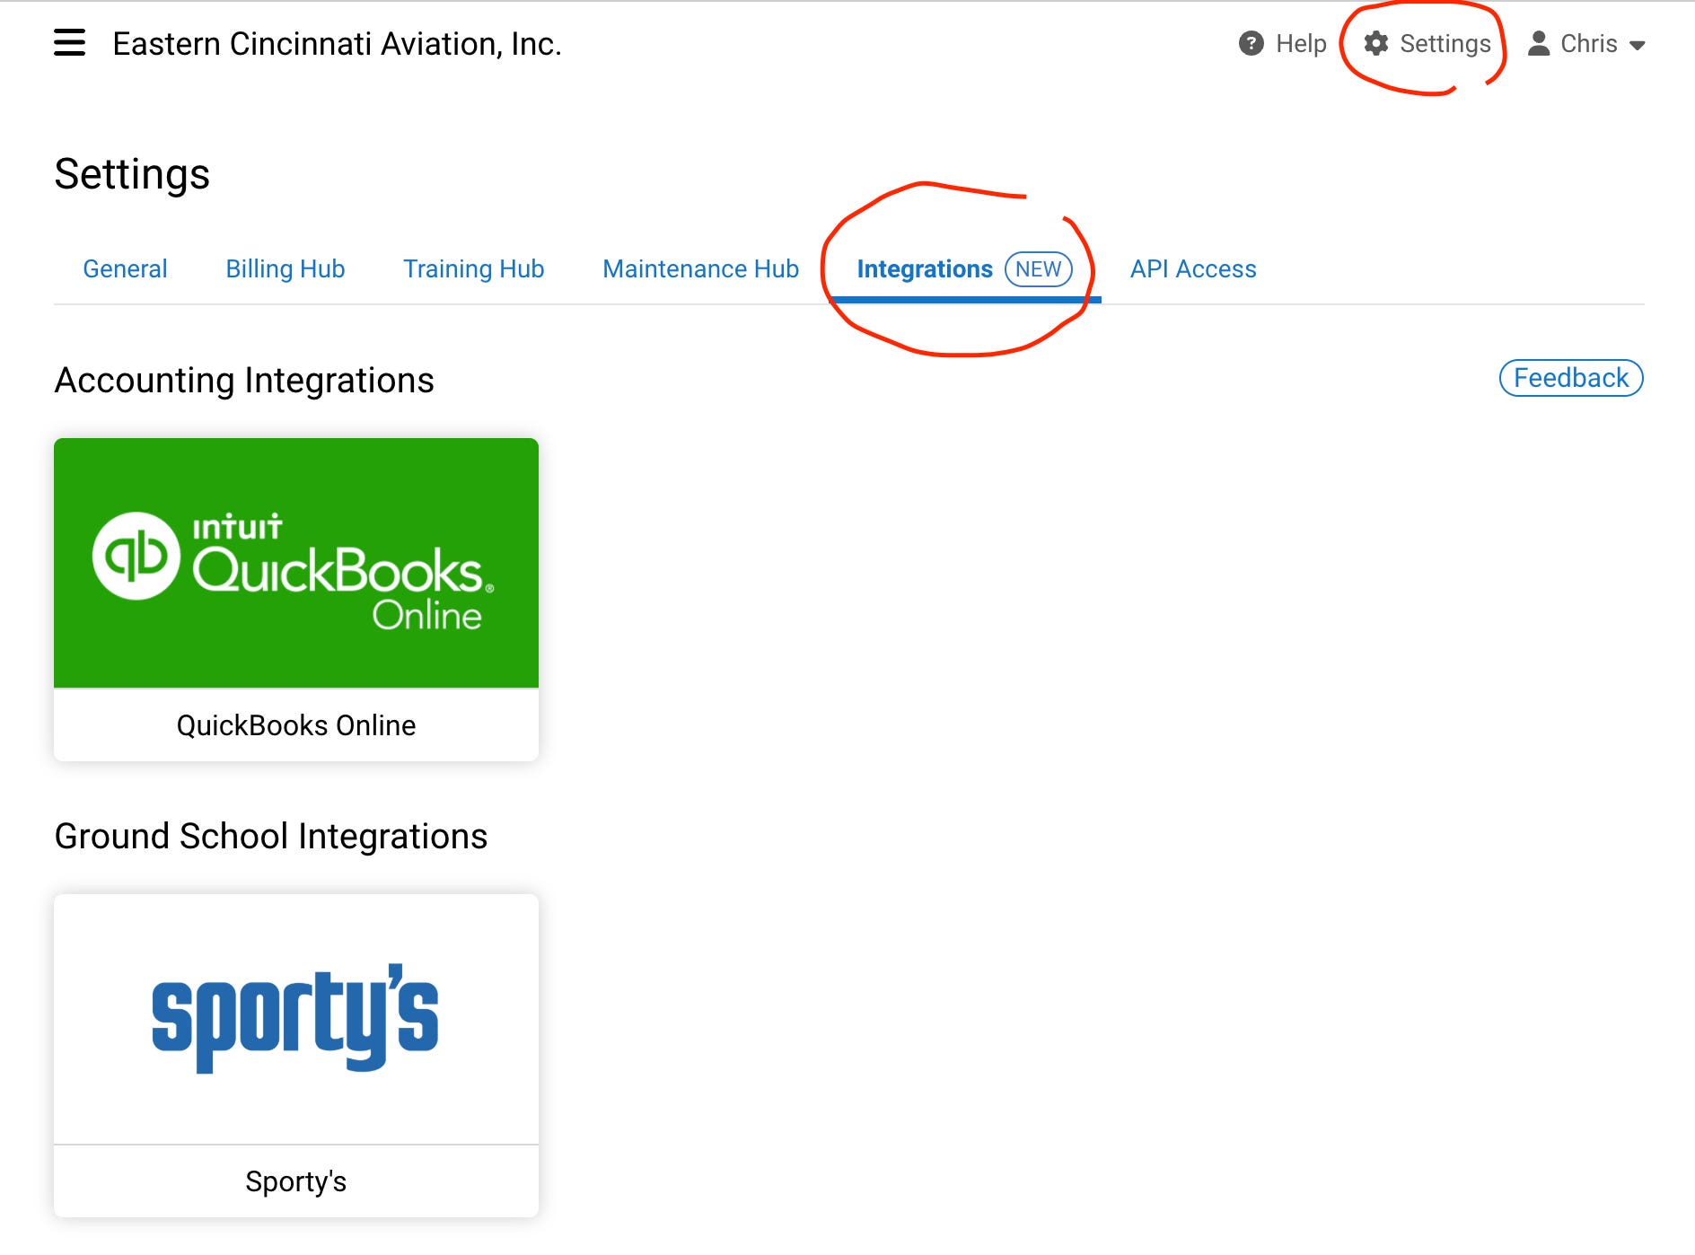This screenshot has height=1255, width=1695.
Task: Open the hamburger navigation menu
Action: tap(69, 42)
